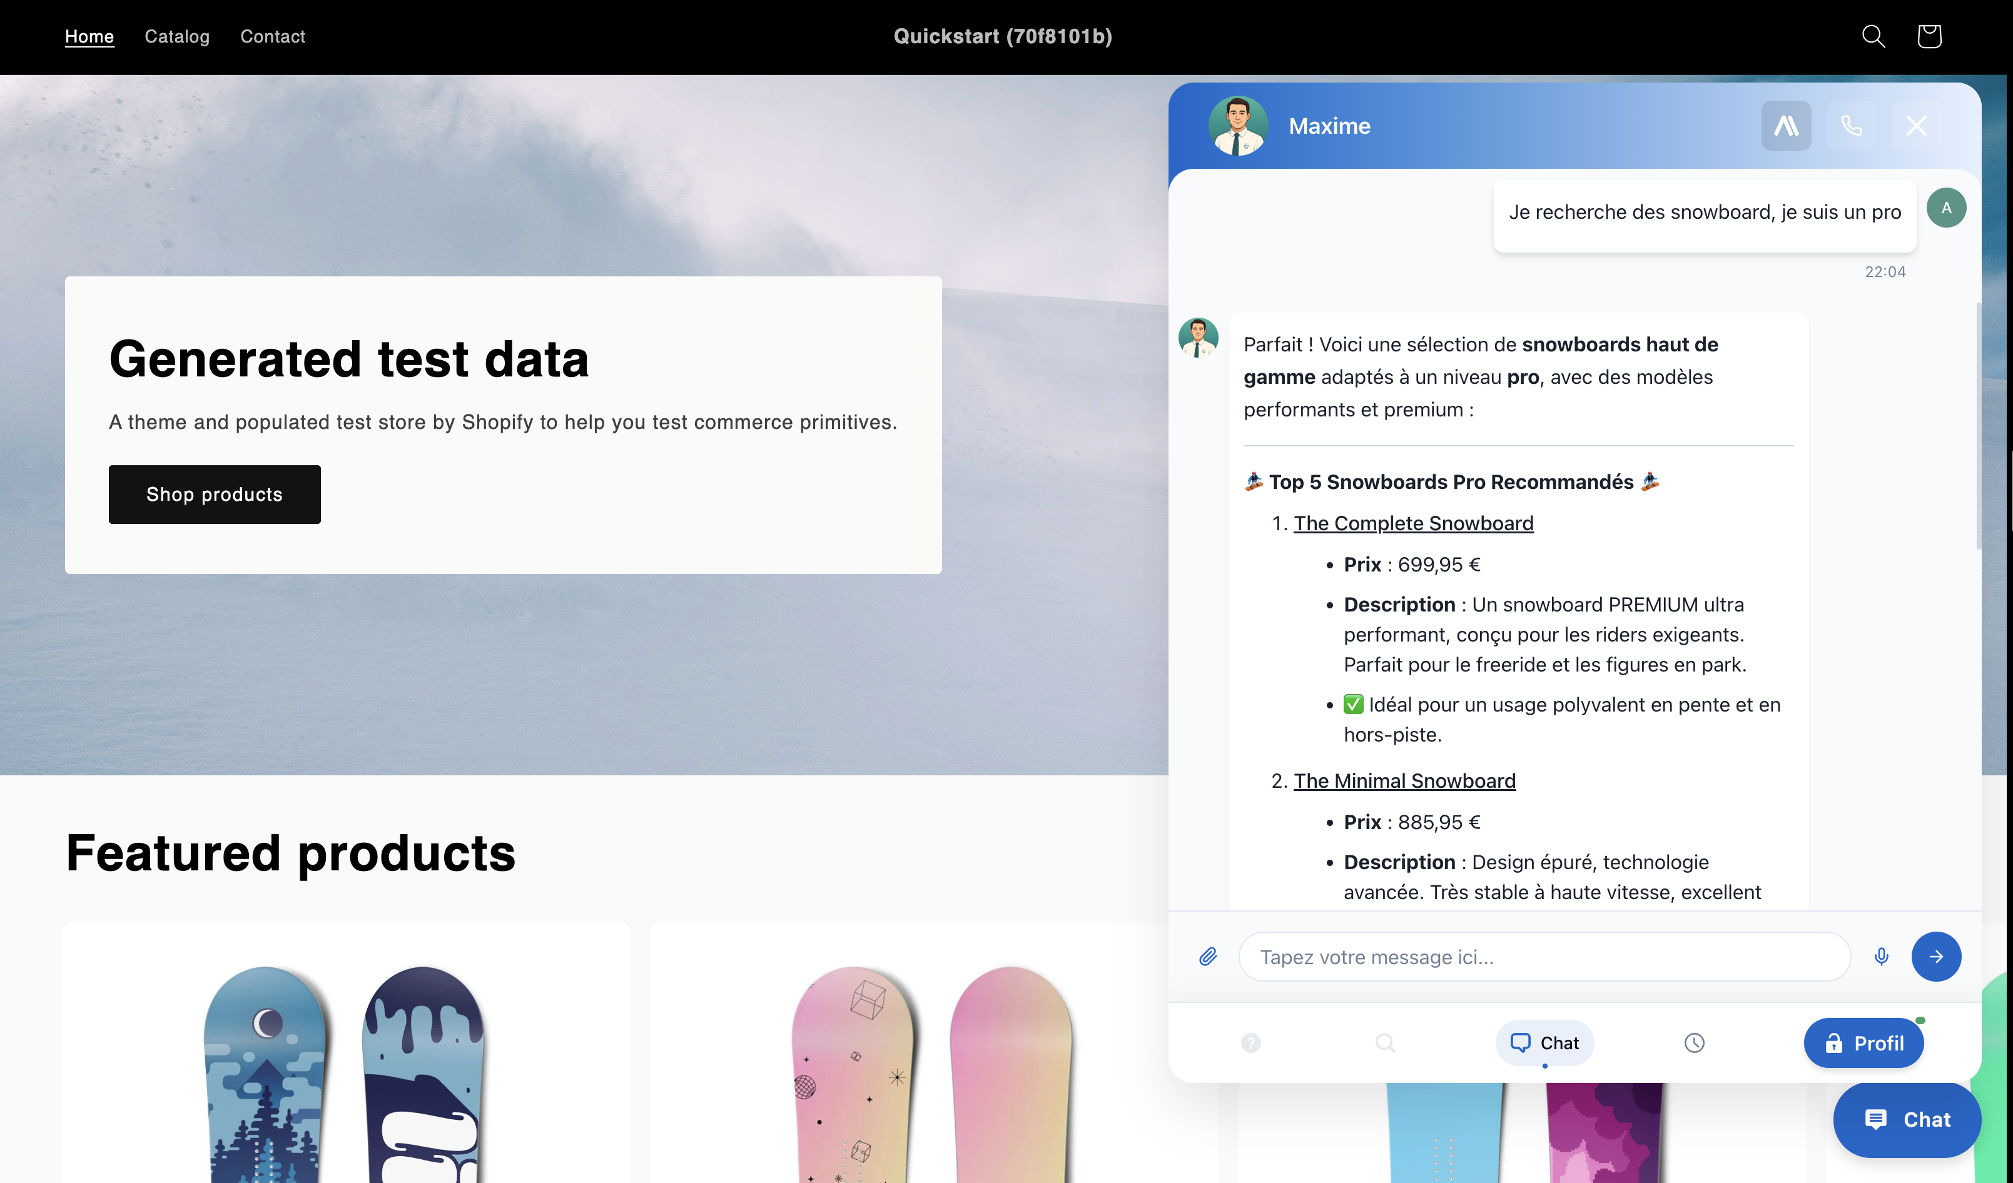View the shopping cart icon
2013x1183 pixels.
pos(1929,36)
